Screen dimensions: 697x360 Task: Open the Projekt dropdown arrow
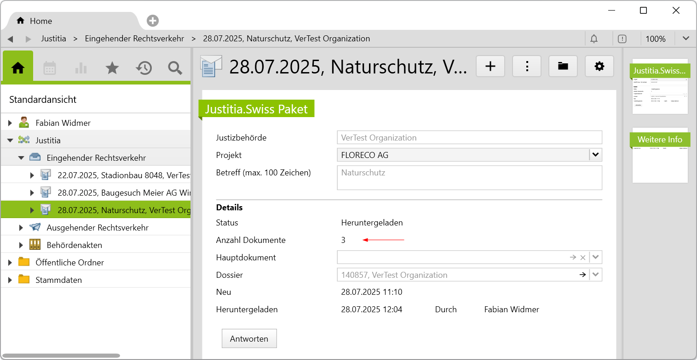[x=596, y=155]
